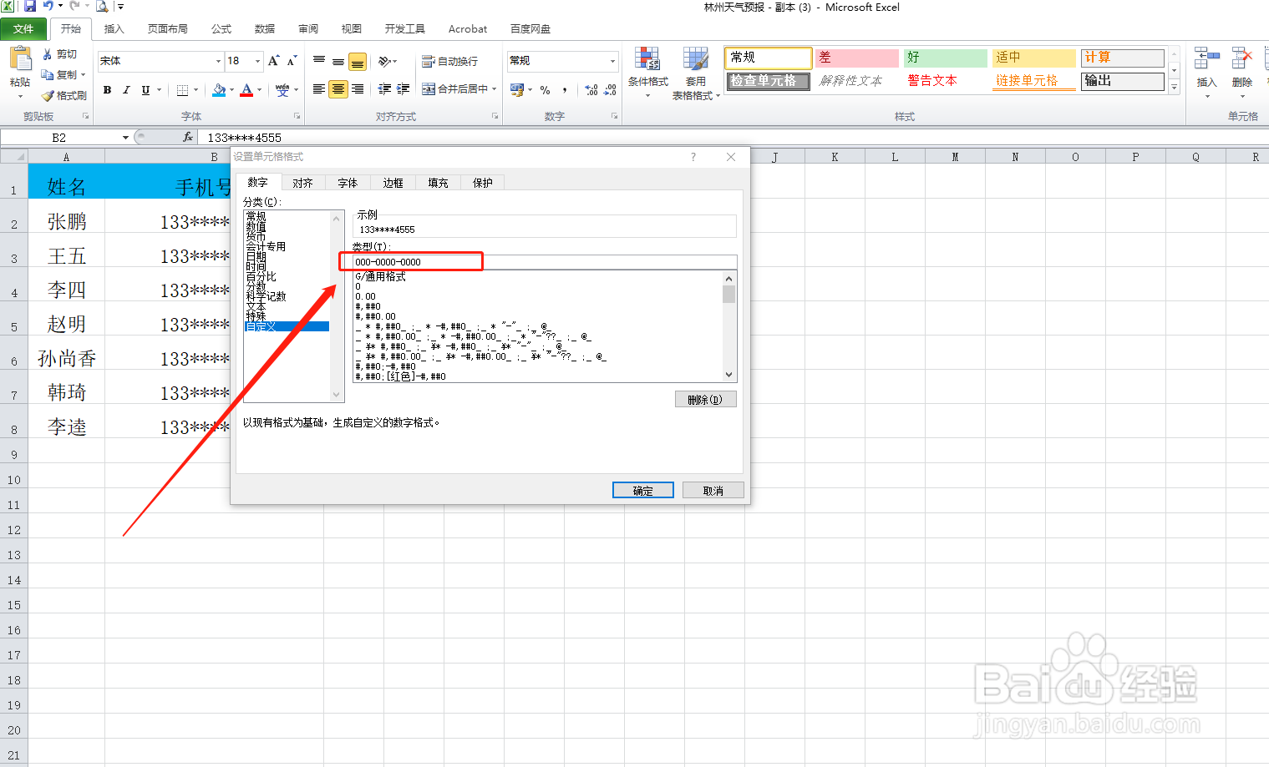1269x767 pixels.
Task: Click the percent style icon
Action: tap(545, 90)
